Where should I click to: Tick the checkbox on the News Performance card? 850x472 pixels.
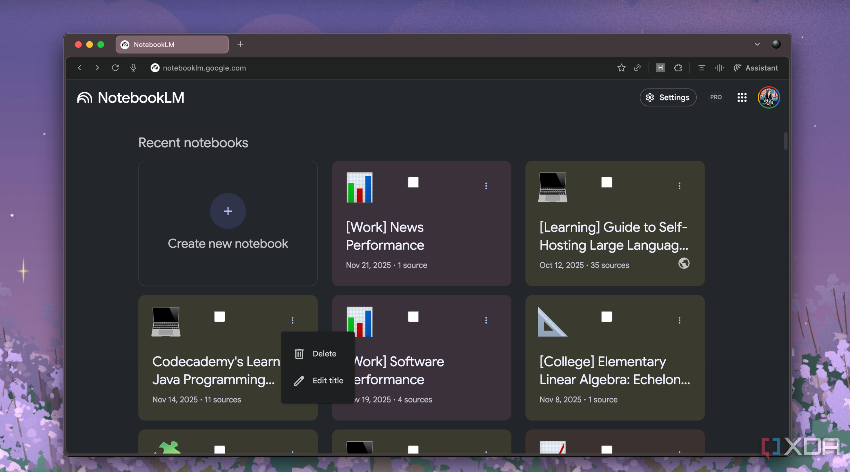pos(413,182)
